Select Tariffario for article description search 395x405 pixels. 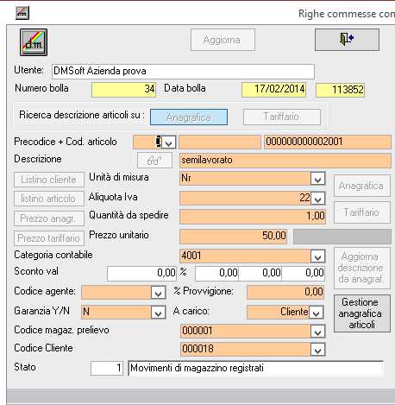click(x=282, y=117)
